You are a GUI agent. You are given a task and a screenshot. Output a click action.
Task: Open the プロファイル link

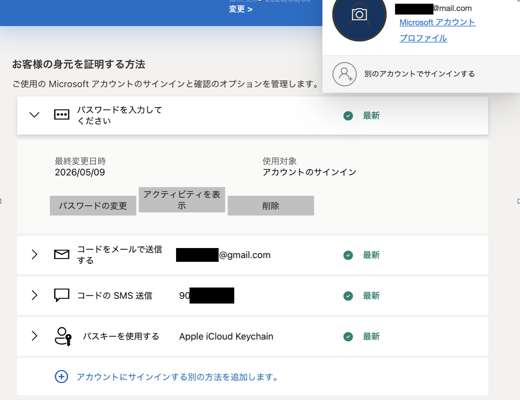(423, 38)
